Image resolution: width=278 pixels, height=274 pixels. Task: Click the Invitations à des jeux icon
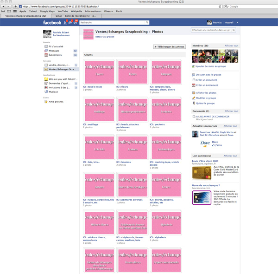tap(46, 88)
